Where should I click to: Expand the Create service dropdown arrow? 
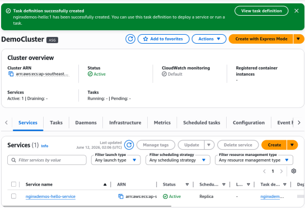pyautogui.click(x=292, y=145)
